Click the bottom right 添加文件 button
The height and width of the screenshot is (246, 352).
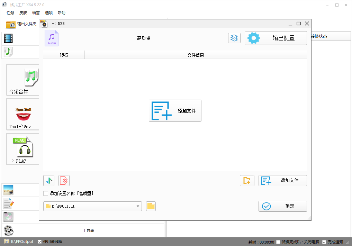click(283, 181)
